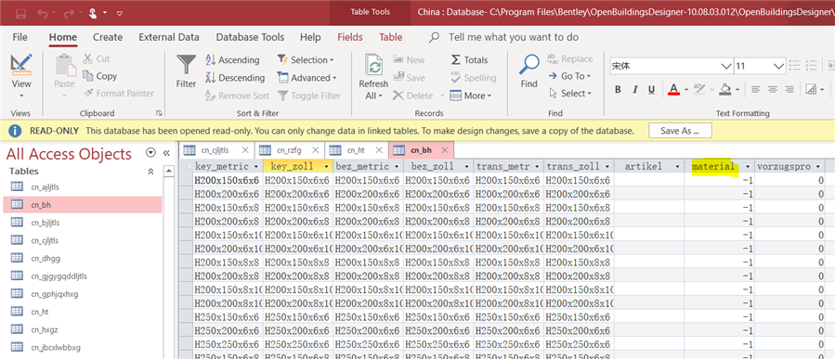Click Save record in Records group
Viewport: 835px width, 359px height.
409,78
